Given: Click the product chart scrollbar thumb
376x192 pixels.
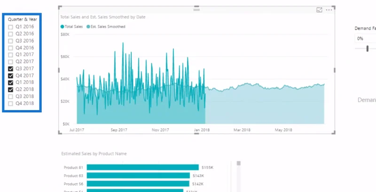Looking at the screenshot, I should coord(239,163).
